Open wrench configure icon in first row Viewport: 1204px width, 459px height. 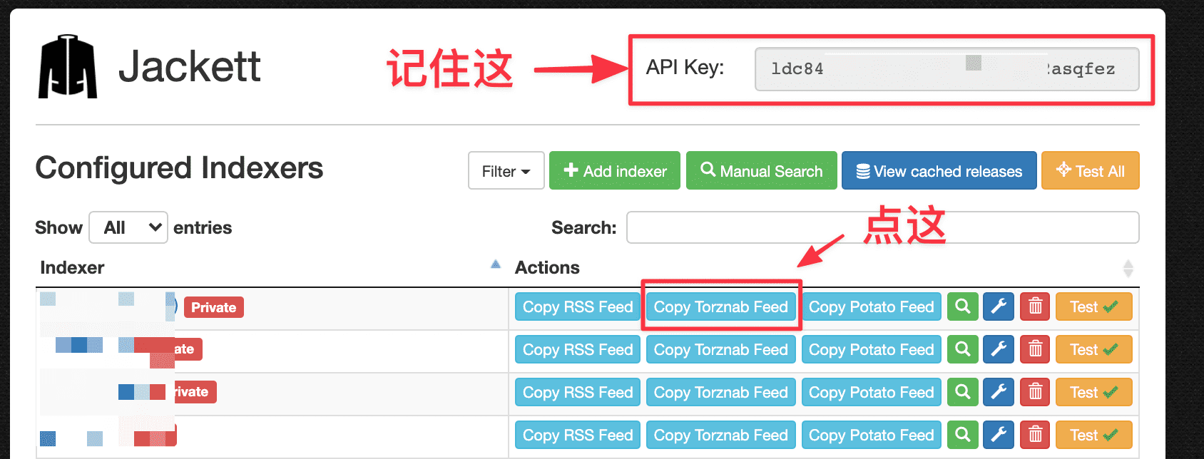coord(999,307)
